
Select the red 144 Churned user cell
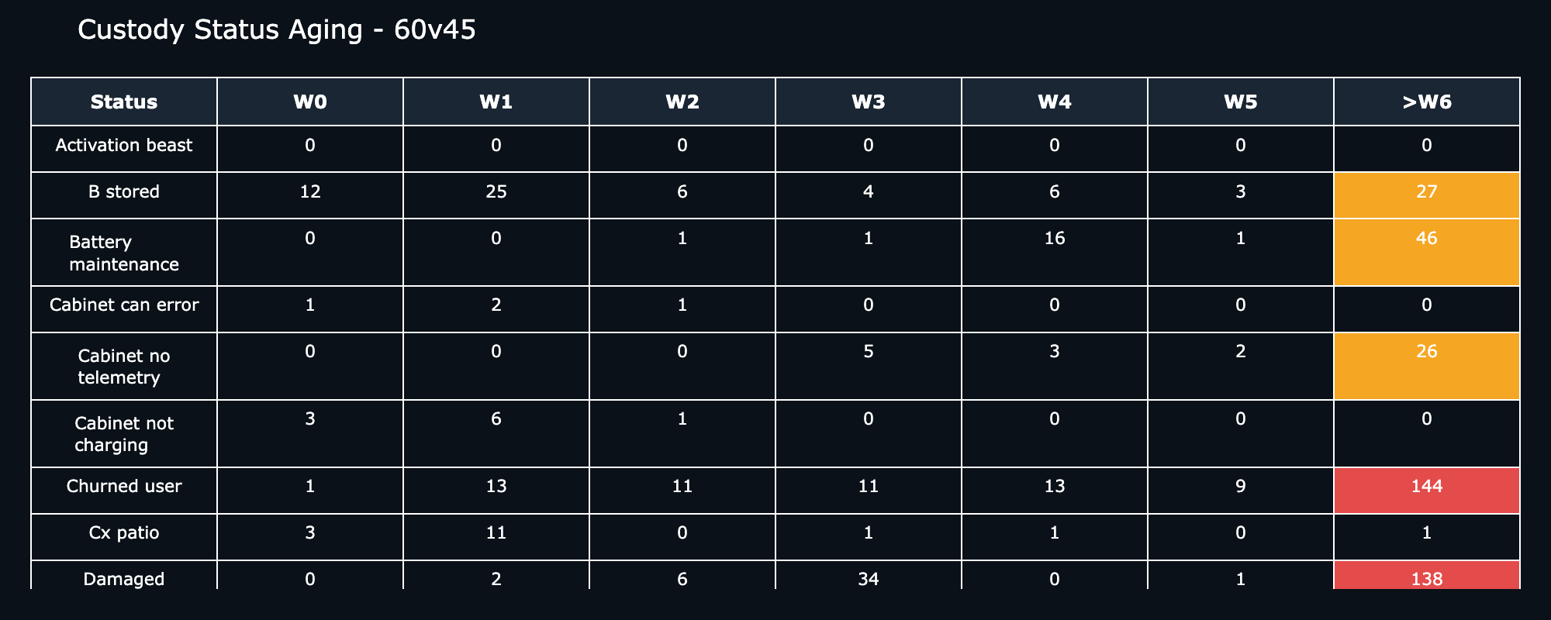click(x=1427, y=490)
